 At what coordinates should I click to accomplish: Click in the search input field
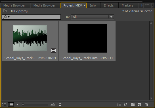point(31,17)
